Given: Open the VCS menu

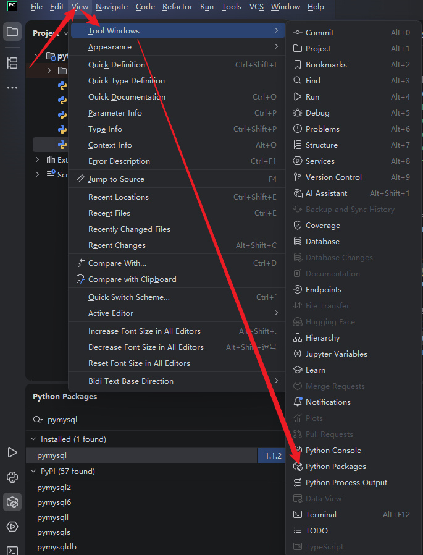Looking at the screenshot, I should 256,7.
